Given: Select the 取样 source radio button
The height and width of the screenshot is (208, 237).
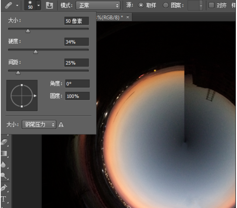Looking at the screenshot, I should coord(141,5).
